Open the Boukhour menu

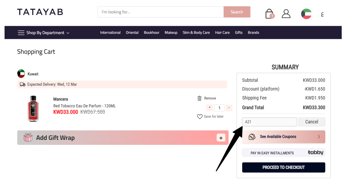coord(152,33)
